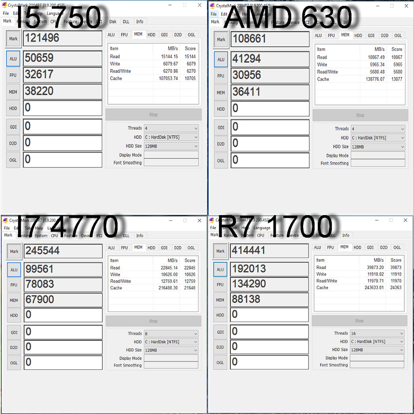The image size is (414, 414).
Task: Select the FPU results tab in I5 750 window
Action: 124,35
